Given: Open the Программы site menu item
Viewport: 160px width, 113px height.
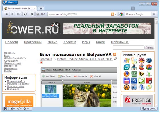Looking at the screenshot, I should click(x=33, y=42).
